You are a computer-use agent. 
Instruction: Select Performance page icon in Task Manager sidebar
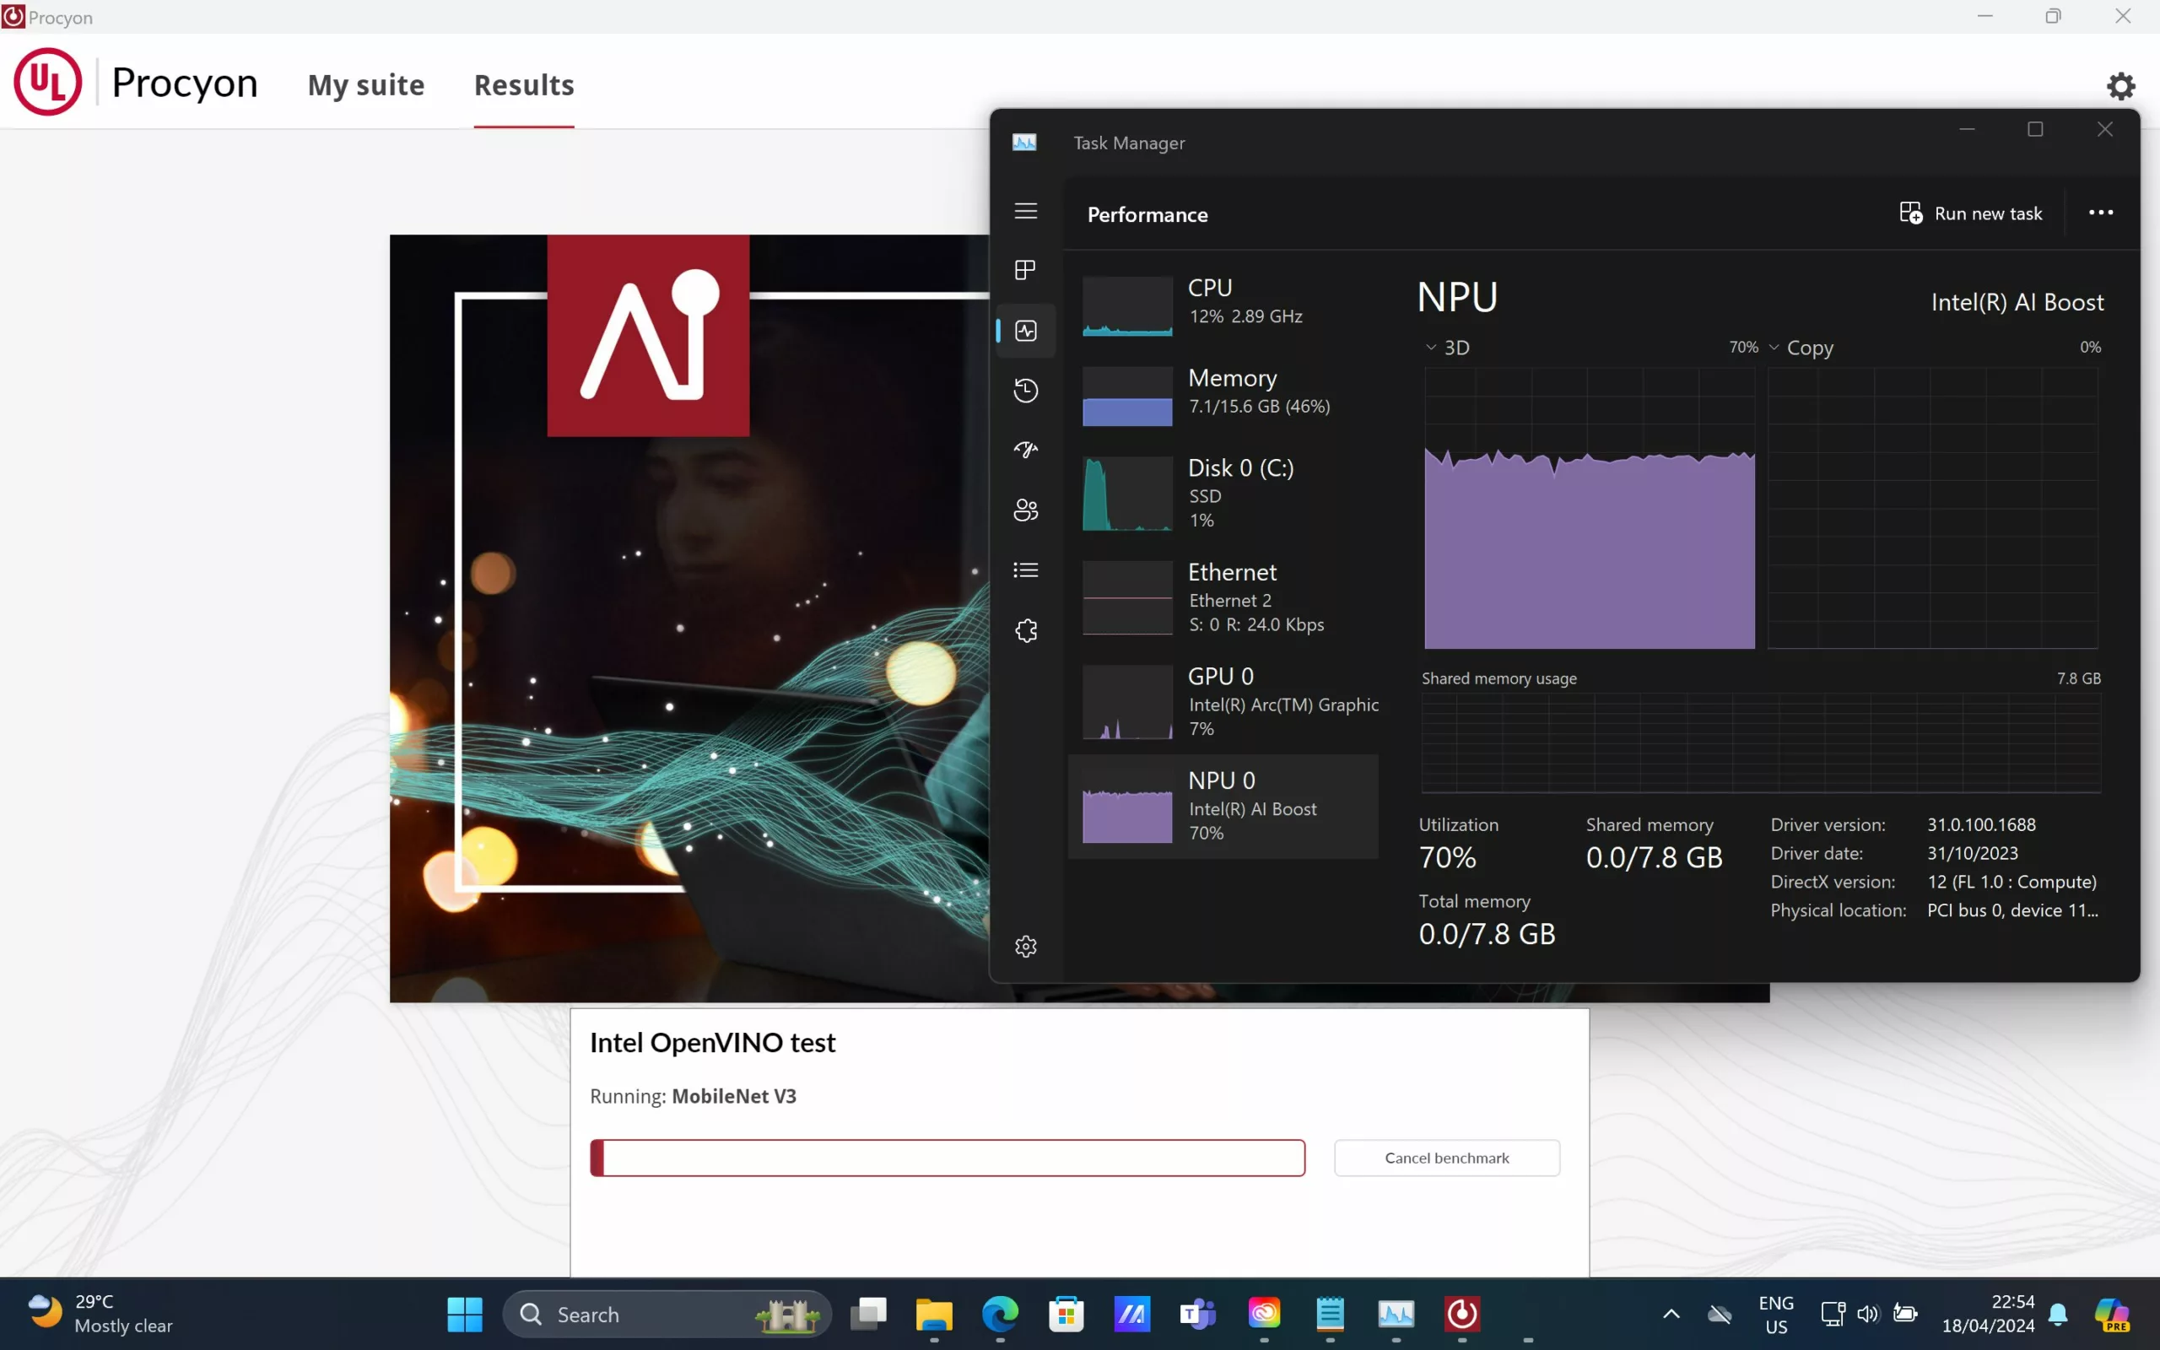coord(1025,331)
